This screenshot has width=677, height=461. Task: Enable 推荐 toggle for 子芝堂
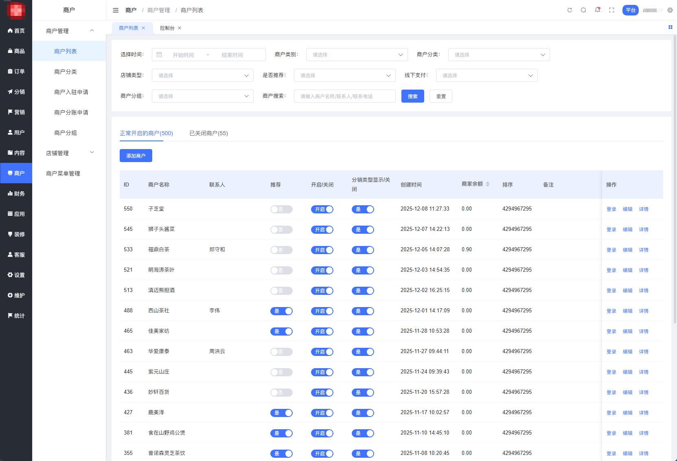[281, 209]
